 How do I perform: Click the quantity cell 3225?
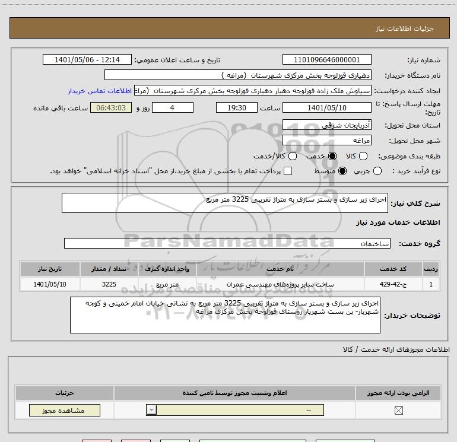[x=109, y=284]
